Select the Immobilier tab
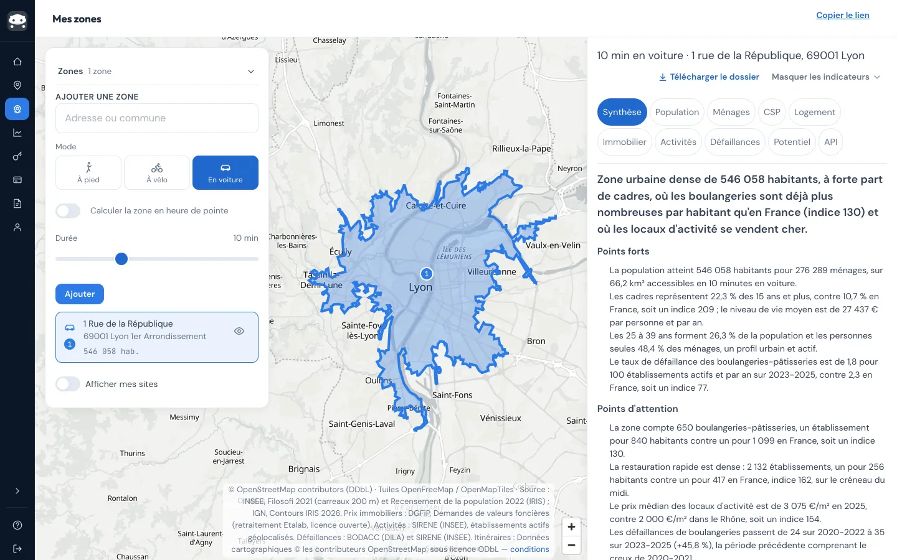 click(x=625, y=142)
